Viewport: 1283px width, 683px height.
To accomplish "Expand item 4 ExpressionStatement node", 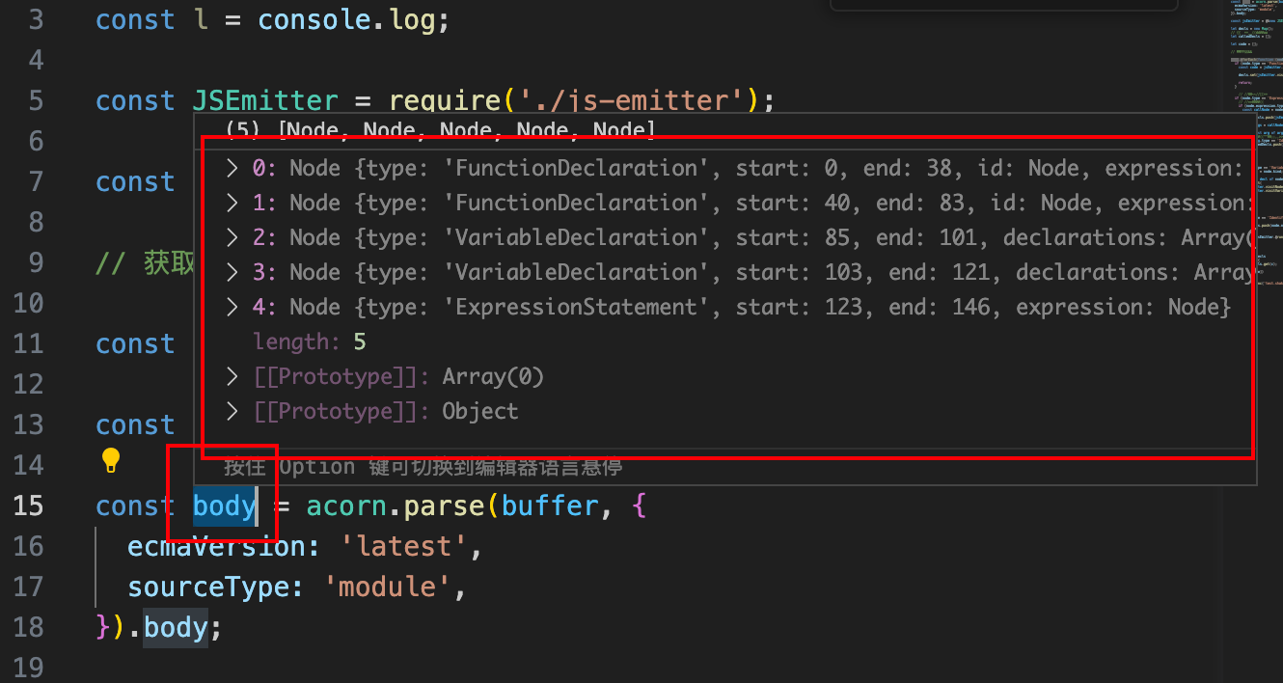I will [x=232, y=308].
